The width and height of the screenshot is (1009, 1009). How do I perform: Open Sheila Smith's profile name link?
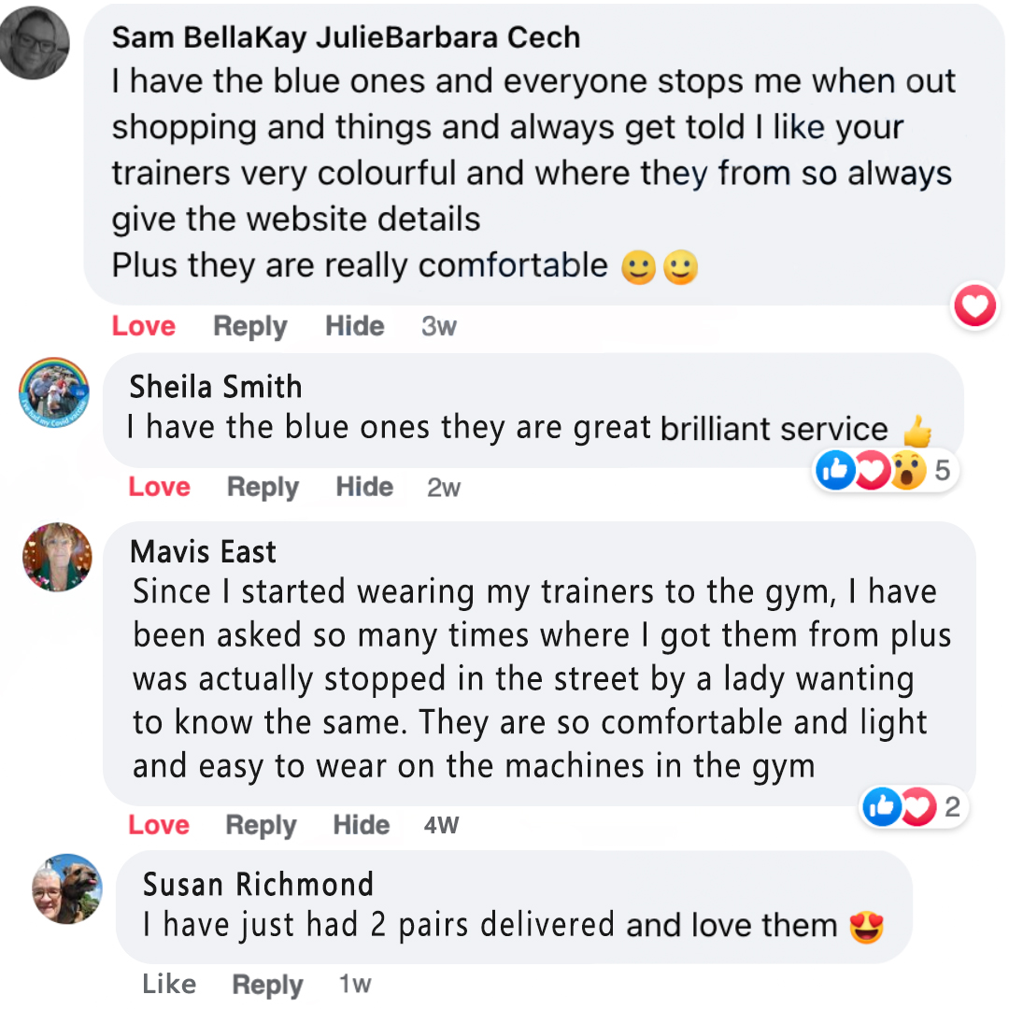pyautogui.click(x=216, y=387)
